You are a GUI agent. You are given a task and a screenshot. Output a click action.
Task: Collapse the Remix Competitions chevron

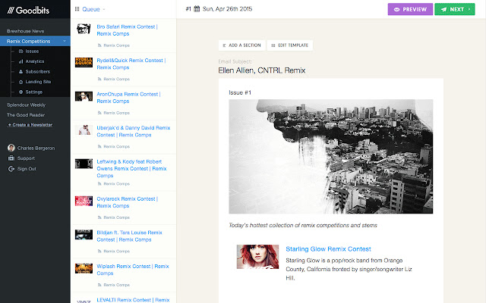[65, 41]
